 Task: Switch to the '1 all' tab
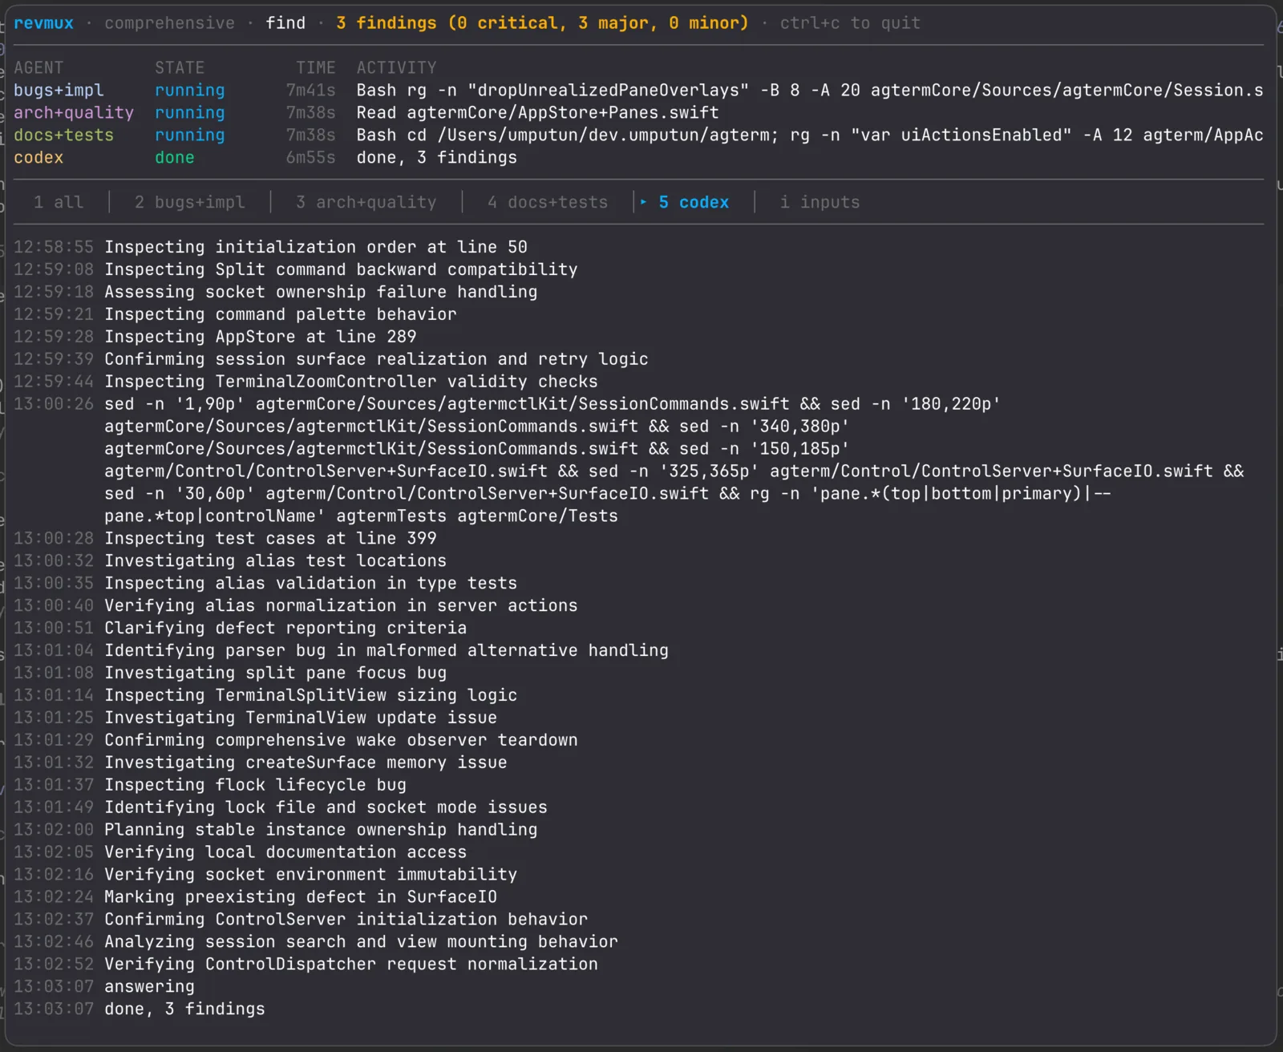click(x=58, y=202)
